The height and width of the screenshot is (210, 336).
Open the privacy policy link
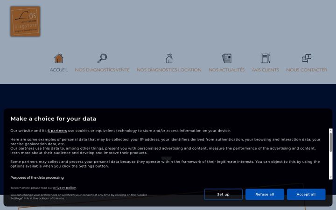64,188
